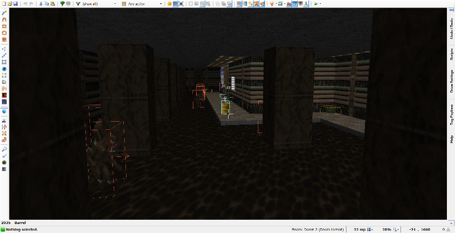The height and width of the screenshot is (233, 455).
Task: Click the blue checkmark Map Analysis icon
Action: pyautogui.click(x=4, y=155)
